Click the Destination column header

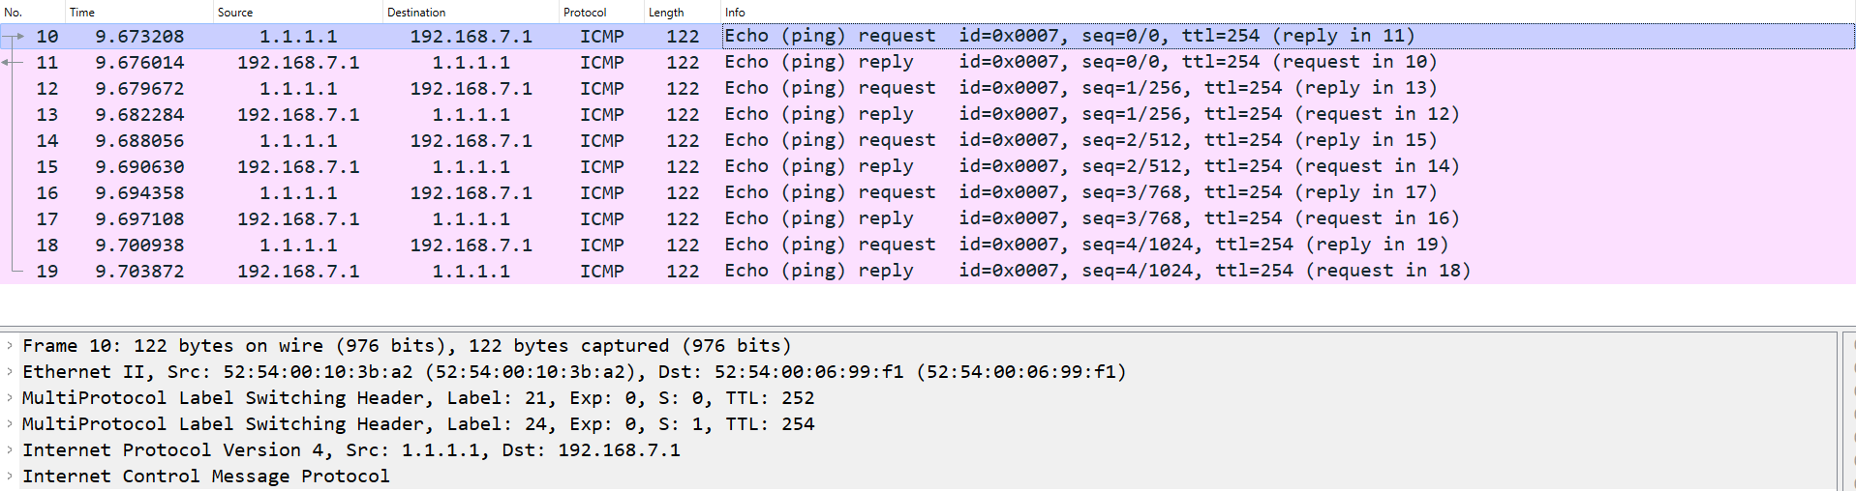coord(470,12)
